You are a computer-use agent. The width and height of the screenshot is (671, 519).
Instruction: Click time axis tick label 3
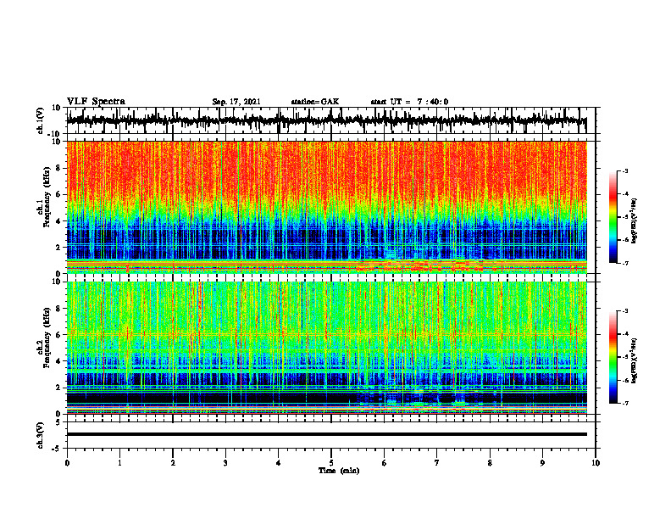click(225, 463)
